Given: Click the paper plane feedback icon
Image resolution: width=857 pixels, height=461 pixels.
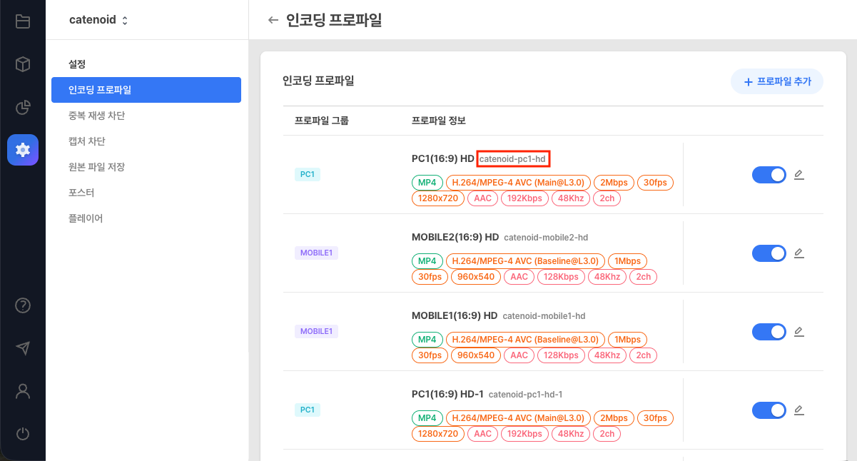Looking at the screenshot, I should [x=23, y=348].
